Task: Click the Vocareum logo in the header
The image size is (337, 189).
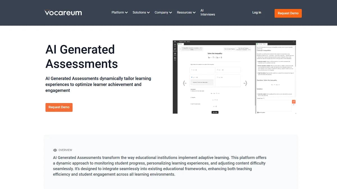Action: point(63,13)
